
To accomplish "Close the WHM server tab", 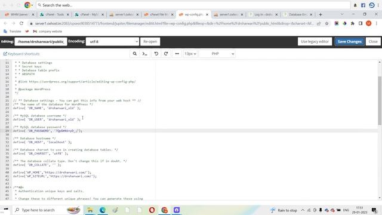I will tap(33, 14).
